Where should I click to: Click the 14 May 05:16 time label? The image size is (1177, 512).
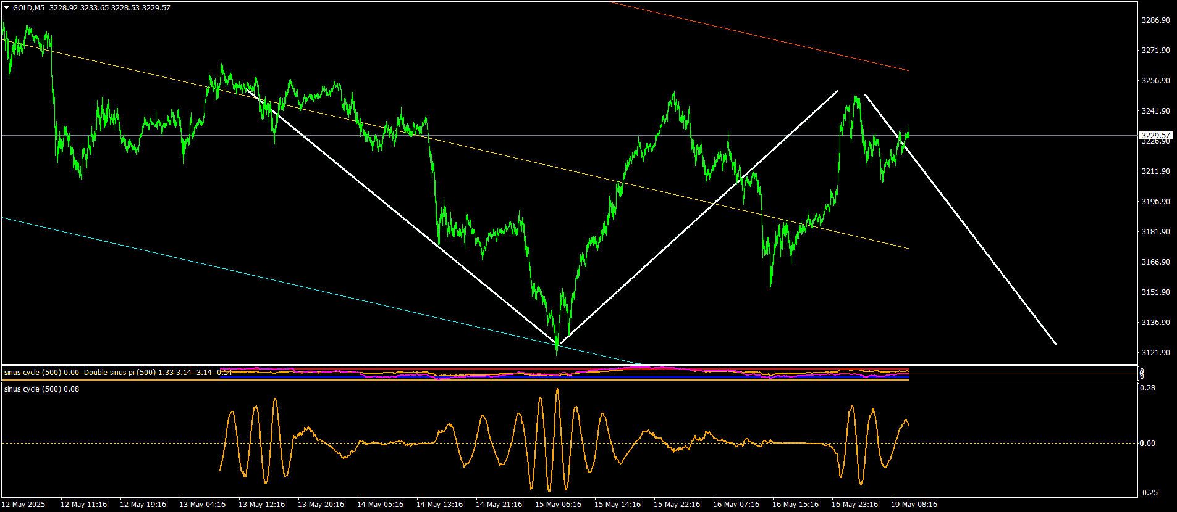click(380, 505)
